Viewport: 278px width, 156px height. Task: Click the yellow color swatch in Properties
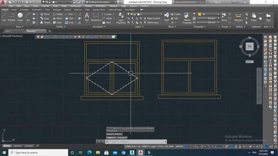[x=200, y=14]
